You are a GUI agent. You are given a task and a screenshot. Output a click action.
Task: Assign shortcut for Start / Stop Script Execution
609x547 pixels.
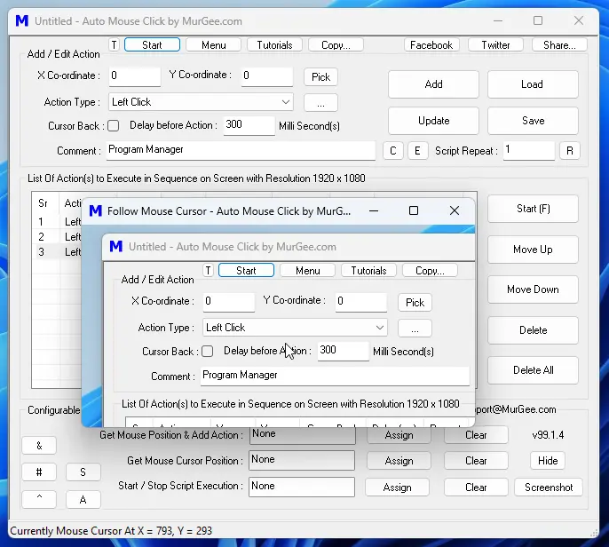pyautogui.click(x=398, y=488)
